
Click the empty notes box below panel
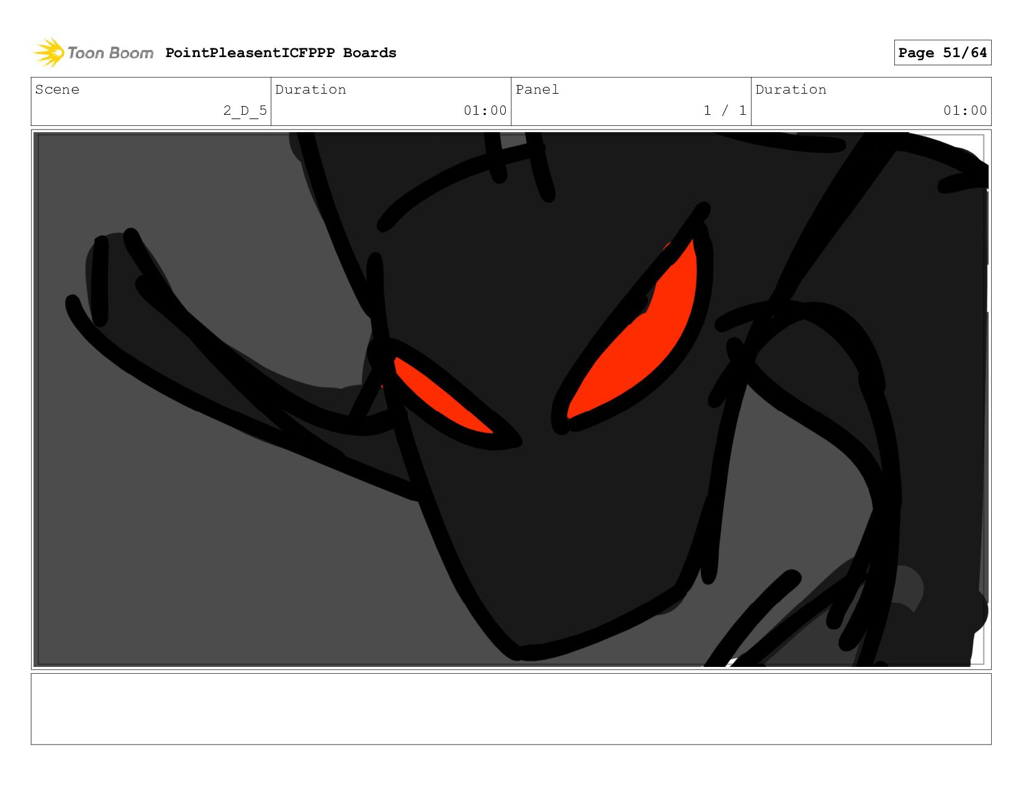click(x=511, y=709)
